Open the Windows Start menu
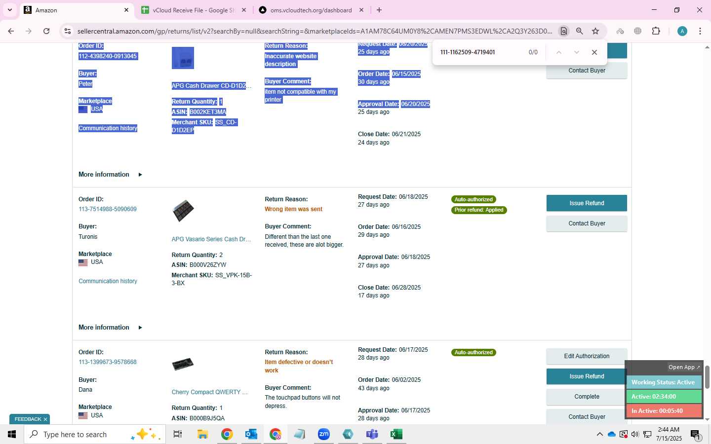This screenshot has height=444, width=711. pyautogui.click(x=12, y=434)
